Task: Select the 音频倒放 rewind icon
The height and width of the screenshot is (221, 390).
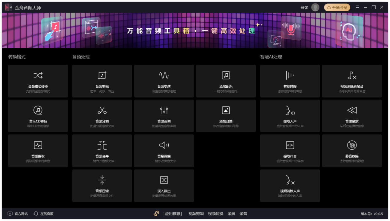Action: 352,110
